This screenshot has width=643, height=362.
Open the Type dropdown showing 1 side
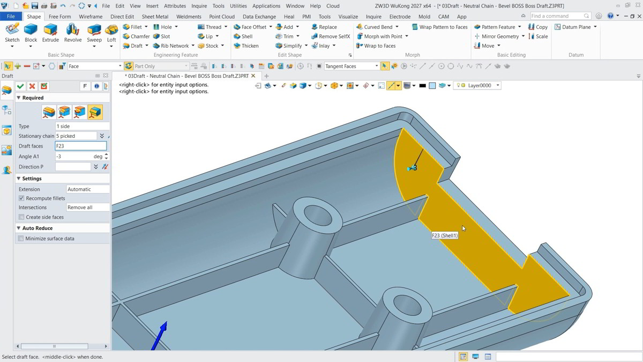(82, 127)
